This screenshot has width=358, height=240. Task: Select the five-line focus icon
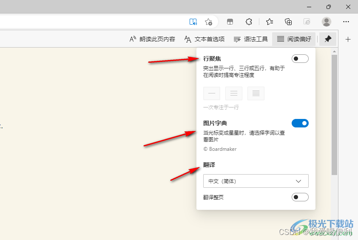point(256,93)
